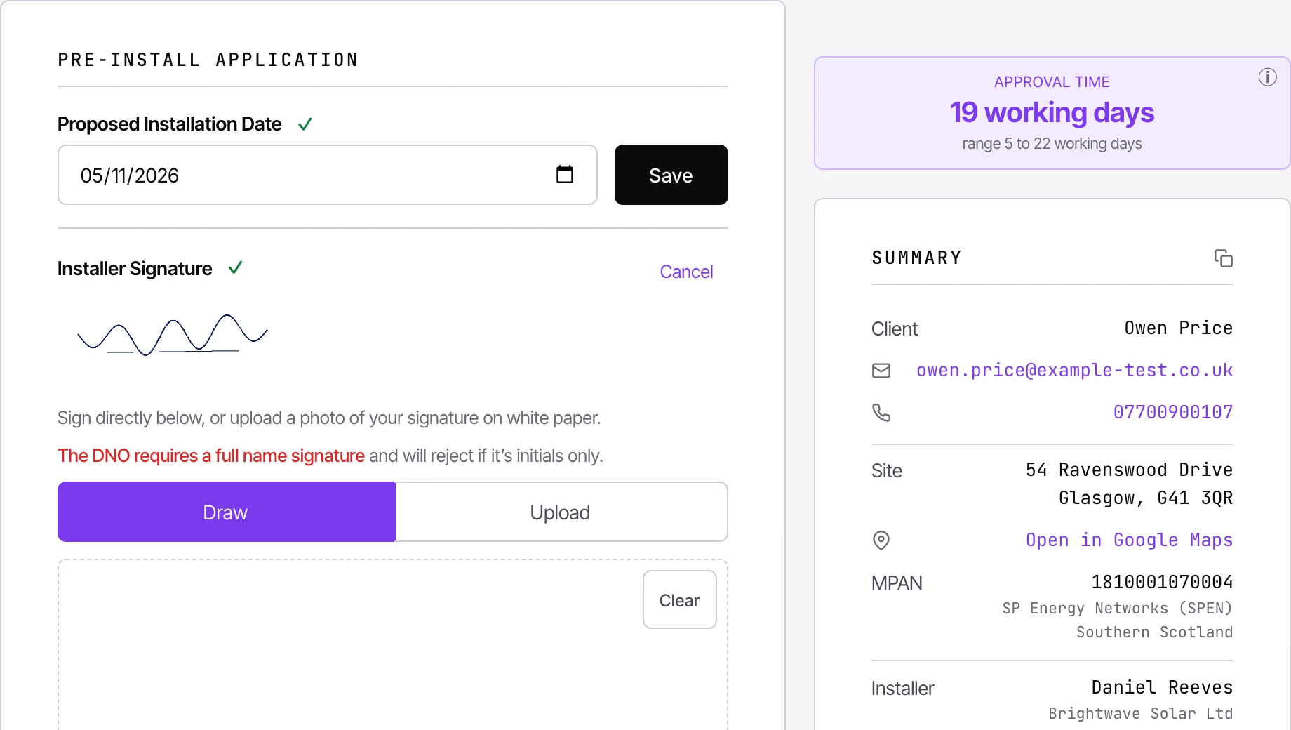Click the green check beside Proposed Installation Date
Screen dimensions: 1291x730
point(305,124)
